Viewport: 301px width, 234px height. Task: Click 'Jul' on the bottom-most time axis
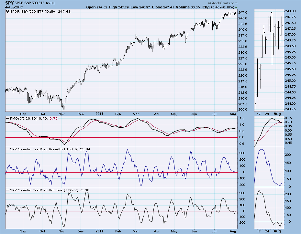[x=214, y=231]
